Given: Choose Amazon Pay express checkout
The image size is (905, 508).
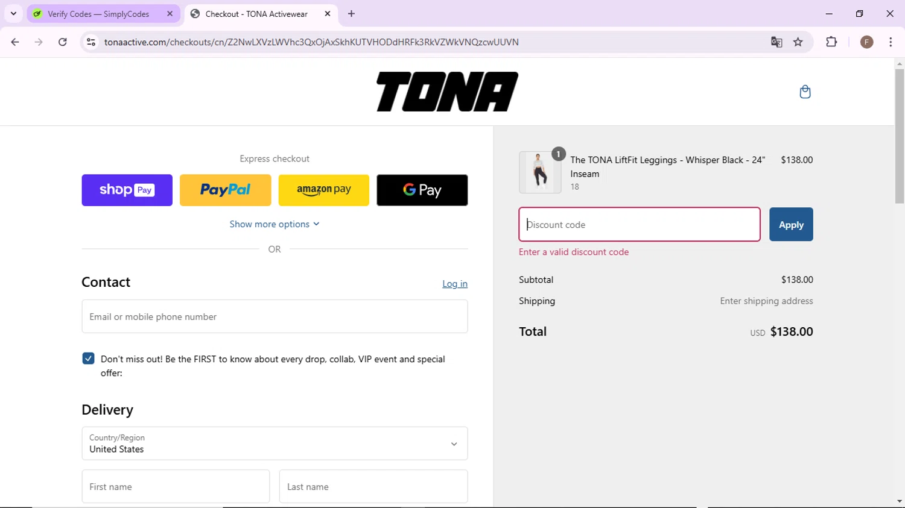Looking at the screenshot, I should tap(324, 190).
